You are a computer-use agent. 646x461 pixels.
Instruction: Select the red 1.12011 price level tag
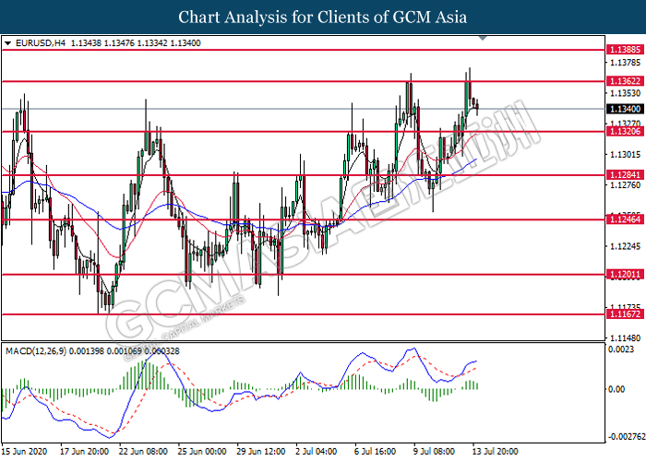tap(625, 275)
